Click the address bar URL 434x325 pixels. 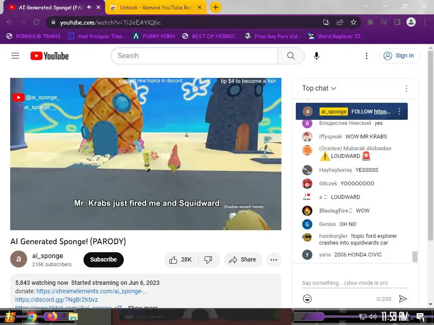[x=110, y=22]
